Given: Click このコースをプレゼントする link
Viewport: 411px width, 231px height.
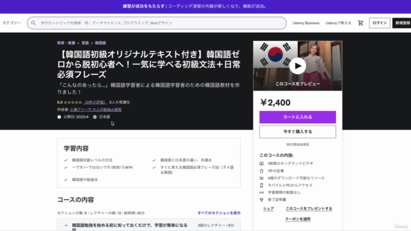Looking at the screenshot, I should (309, 209).
